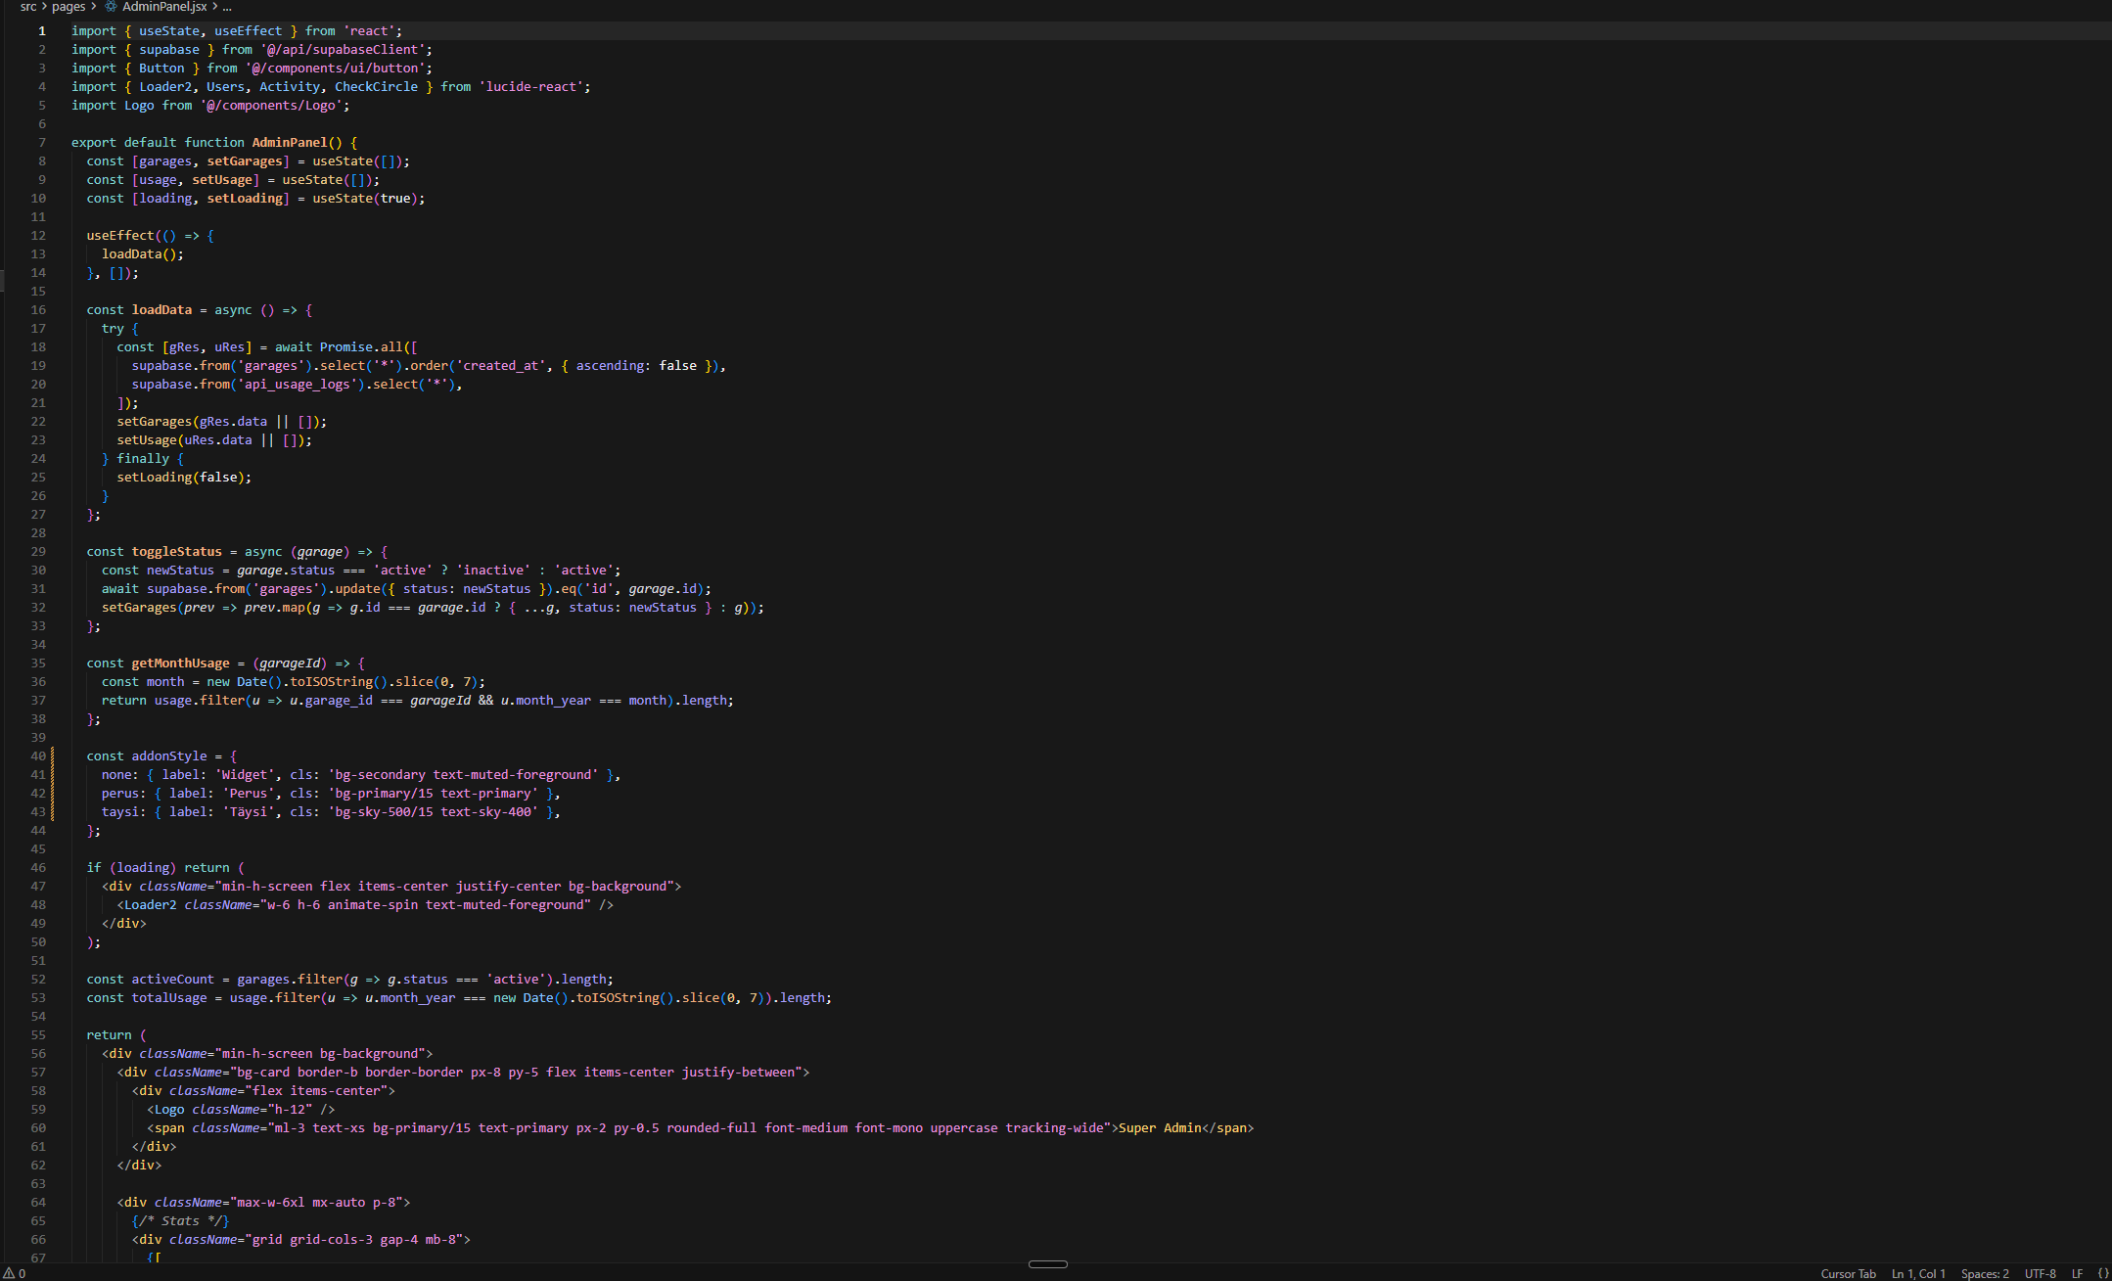Expand the breadcrumb ellipsis symbol list

(227, 7)
